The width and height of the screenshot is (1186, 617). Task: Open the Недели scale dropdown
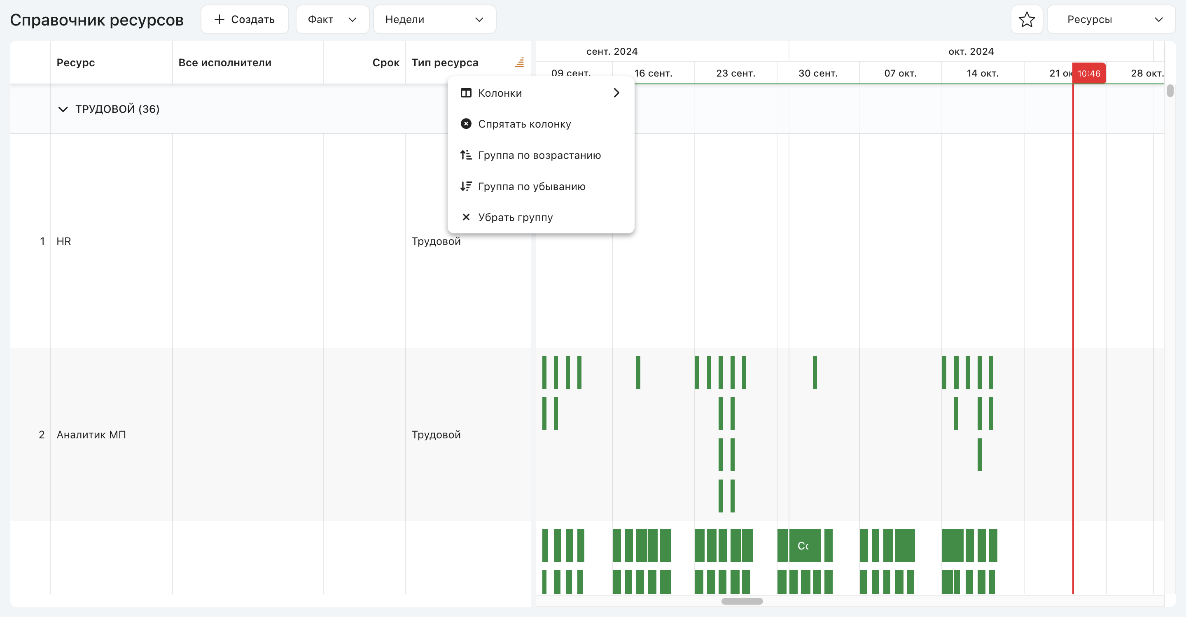tap(434, 19)
